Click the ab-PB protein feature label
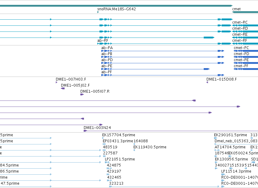This screenshot has width=258, height=188. point(107,54)
